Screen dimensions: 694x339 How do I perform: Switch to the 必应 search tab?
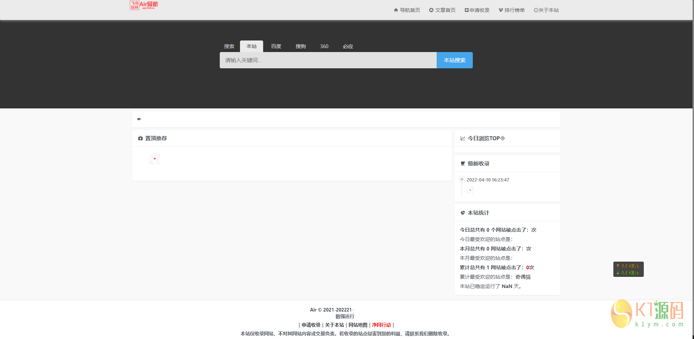click(348, 46)
